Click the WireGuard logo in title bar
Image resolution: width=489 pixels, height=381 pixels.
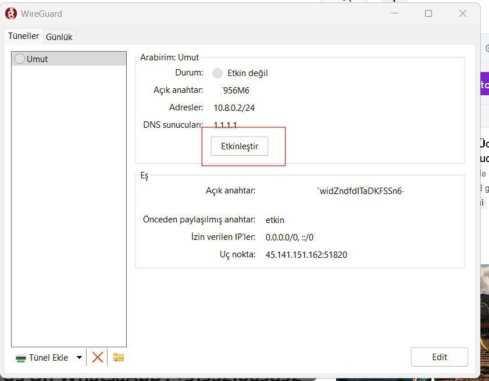pyautogui.click(x=11, y=14)
